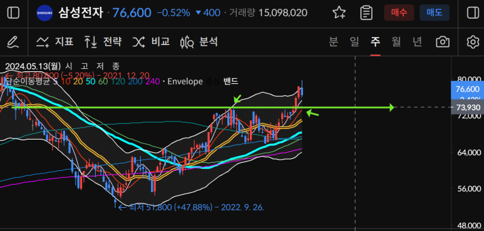Click the 최저 51,800 low annotation
This screenshot has height=231, width=484.
tap(192, 207)
